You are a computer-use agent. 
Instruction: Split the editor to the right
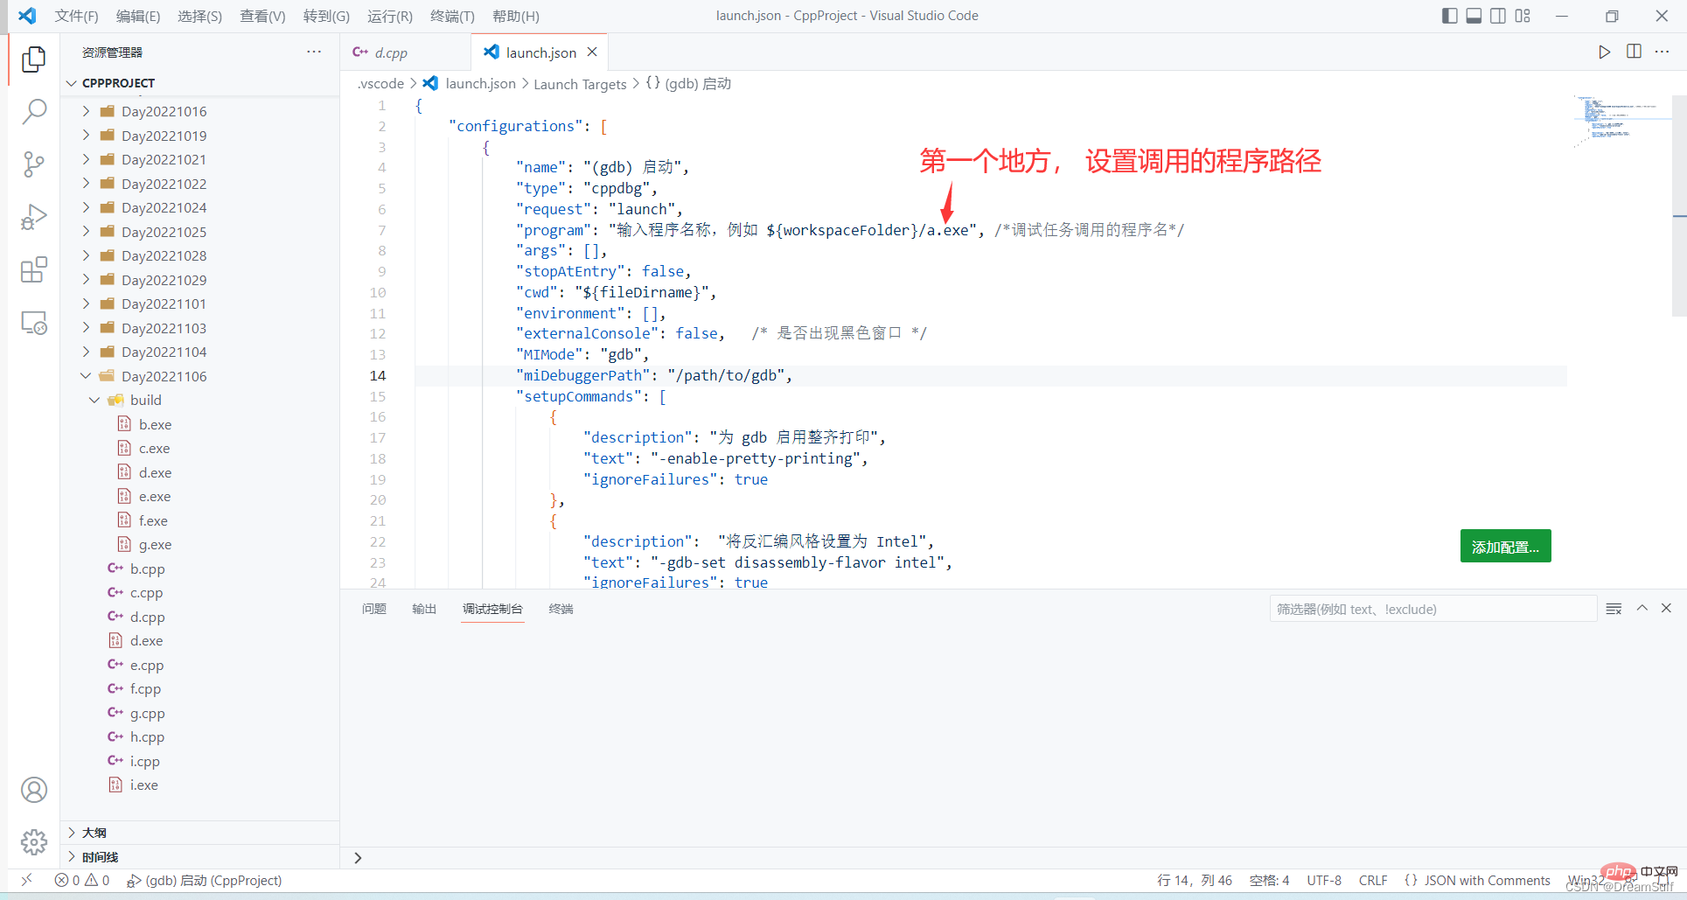1634,52
